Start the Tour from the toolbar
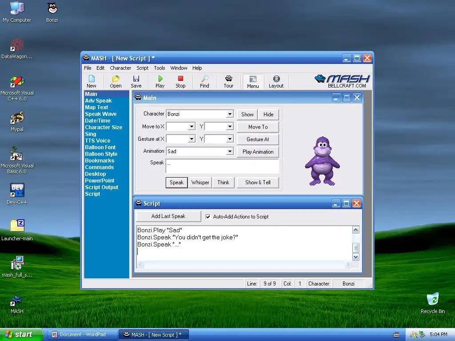The width and height of the screenshot is (455, 341). 228,82
